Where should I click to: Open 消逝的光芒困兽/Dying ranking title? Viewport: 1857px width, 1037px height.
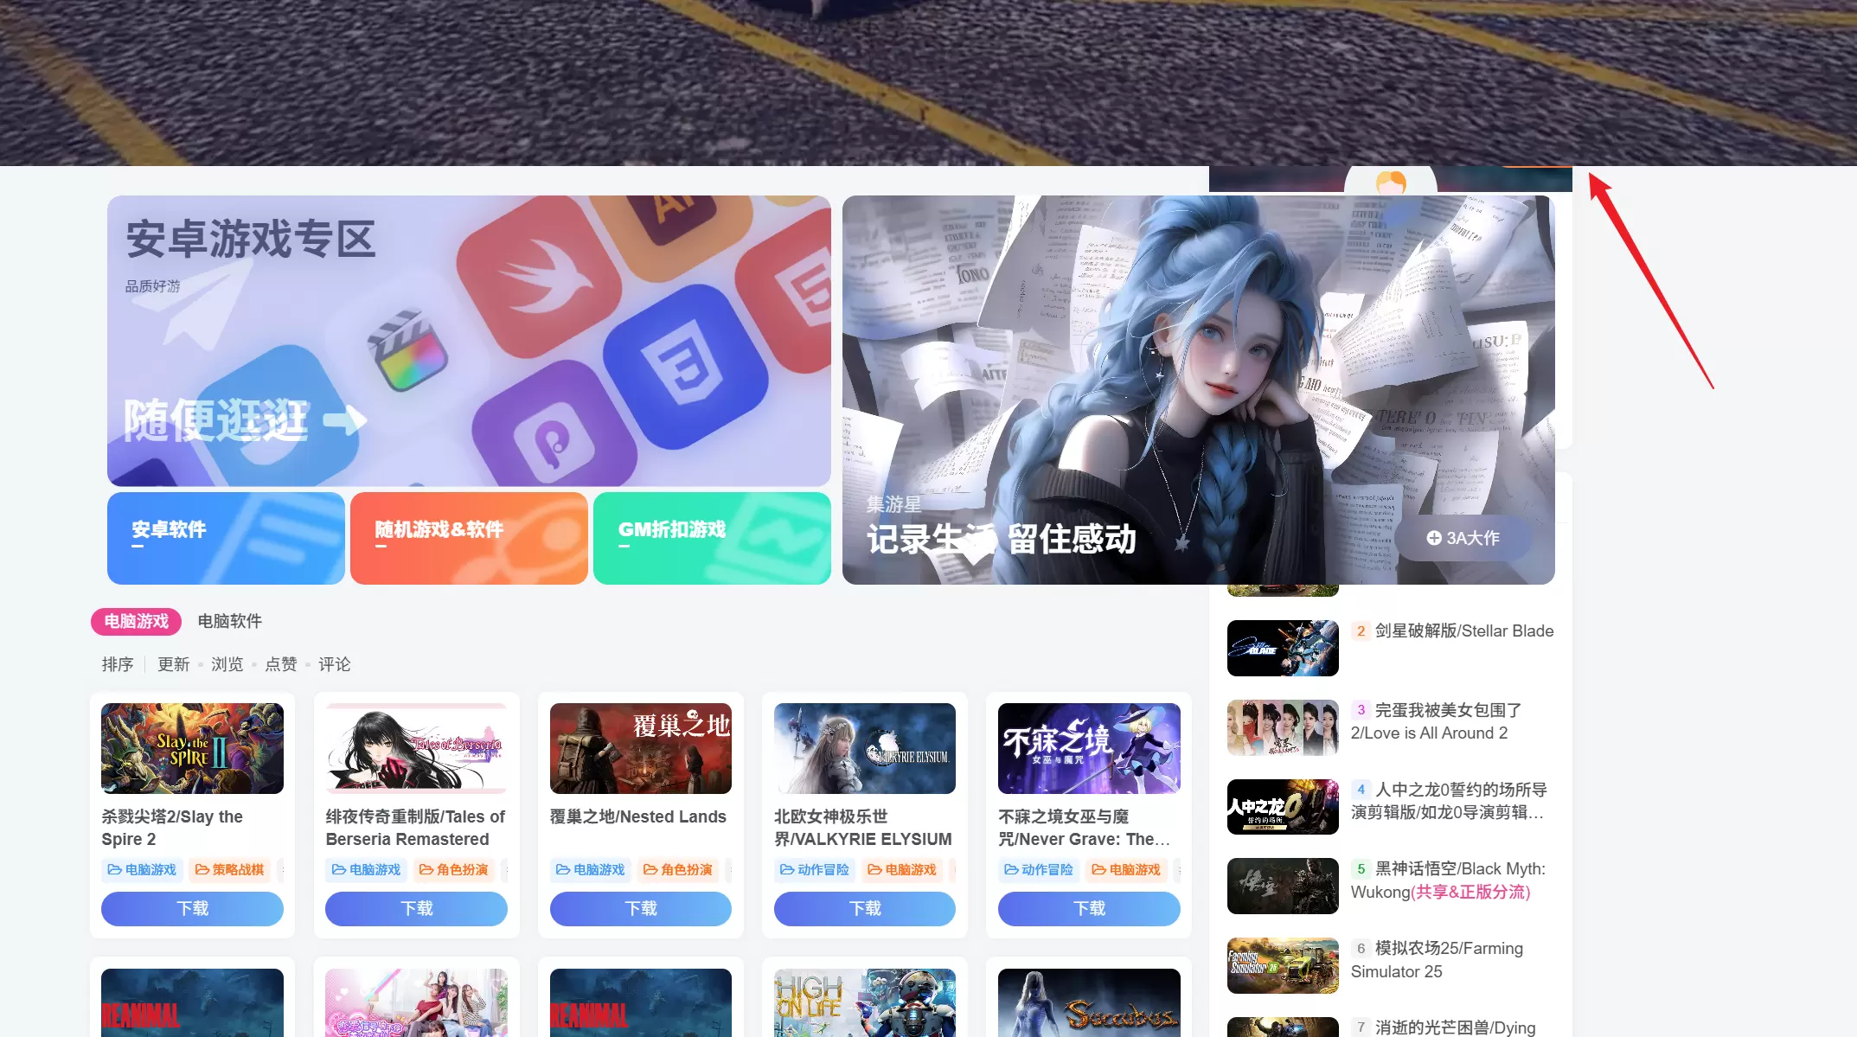click(x=1456, y=1027)
